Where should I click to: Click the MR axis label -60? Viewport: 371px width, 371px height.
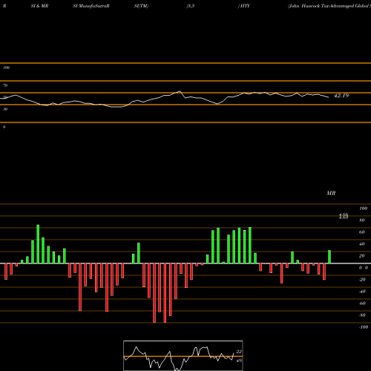coord(362,303)
